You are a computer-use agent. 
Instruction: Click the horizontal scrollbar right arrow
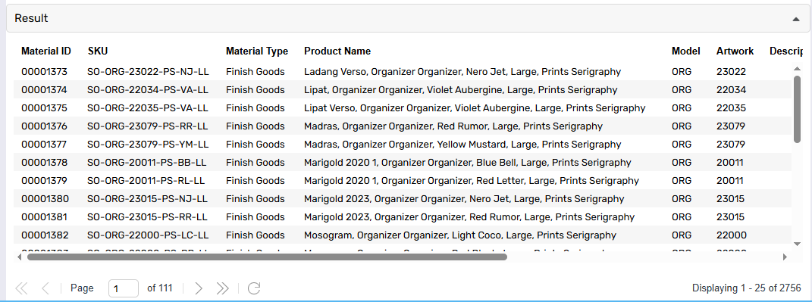tap(785, 257)
